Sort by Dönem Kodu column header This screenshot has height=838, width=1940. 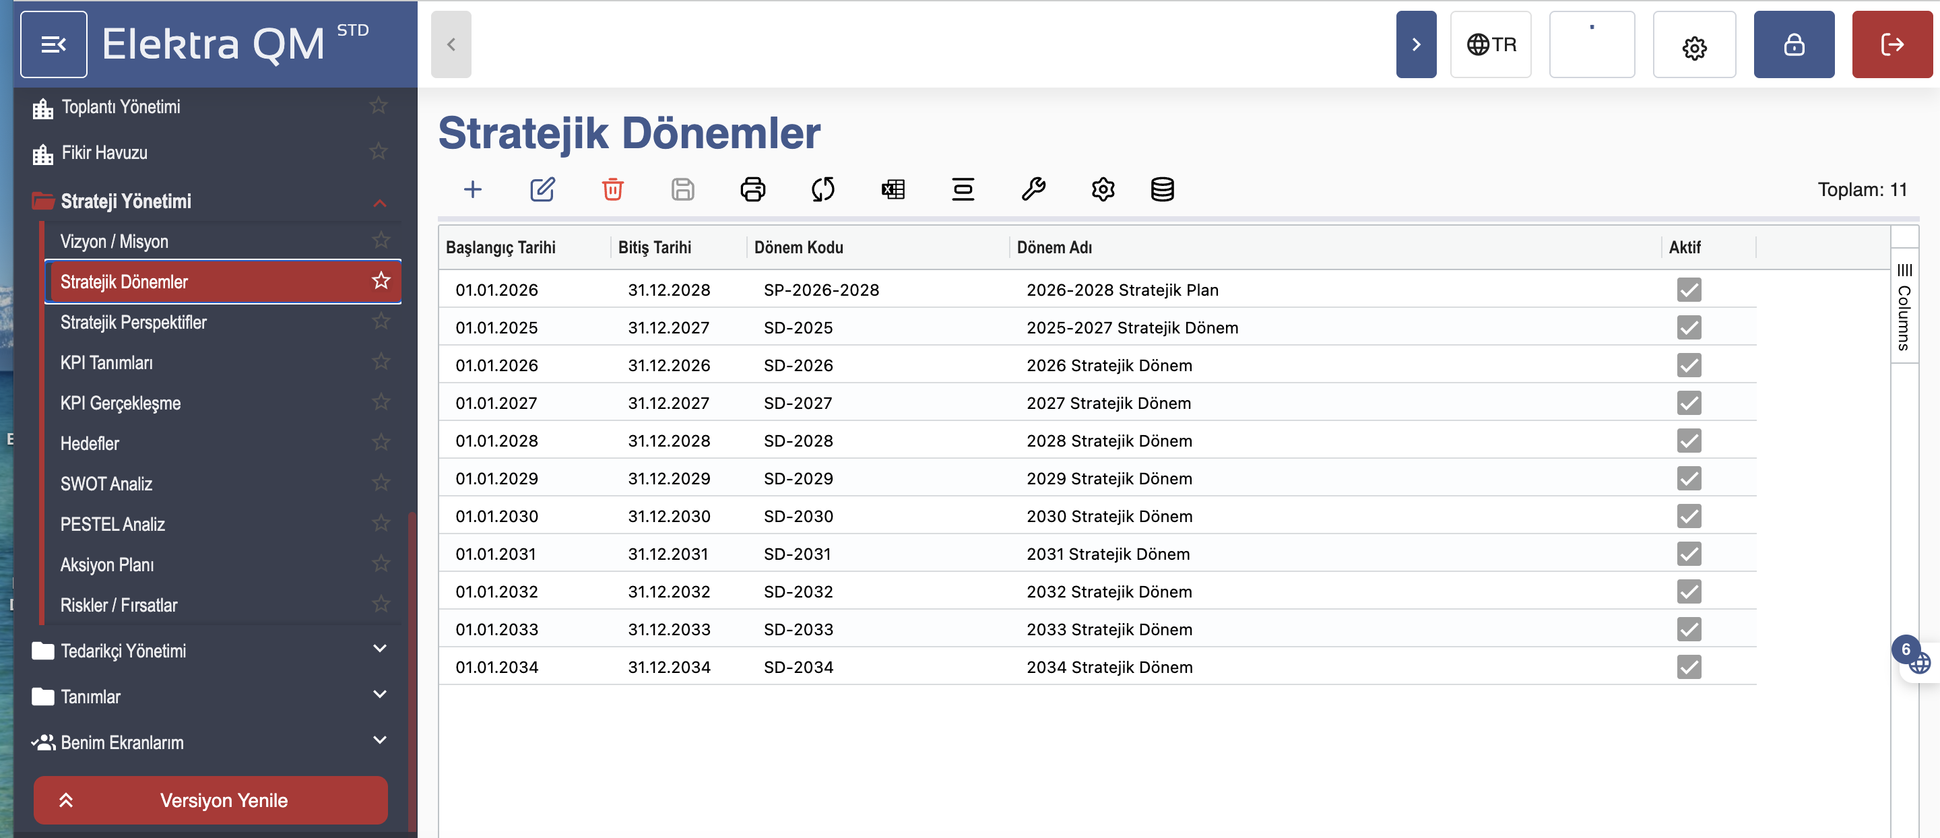coord(798,248)
